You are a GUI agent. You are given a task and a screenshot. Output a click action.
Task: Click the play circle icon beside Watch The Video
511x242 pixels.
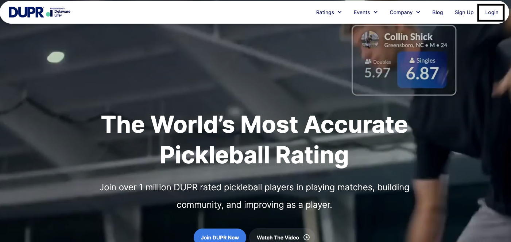coord(306,237)
